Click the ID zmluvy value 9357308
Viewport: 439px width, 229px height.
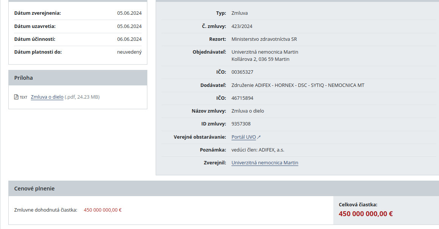(x=241, y=124)
